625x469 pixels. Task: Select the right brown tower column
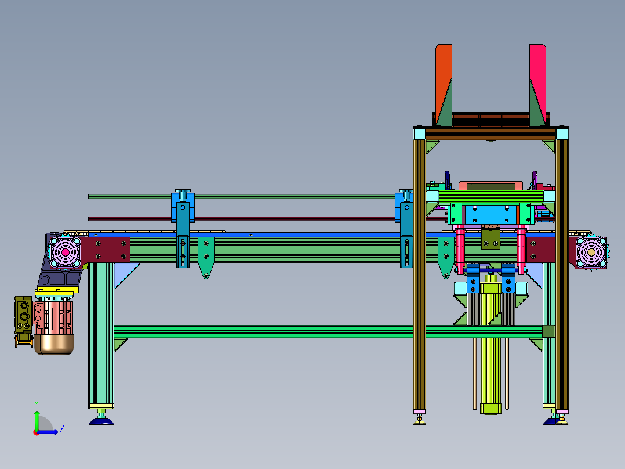[x=562, y=275]
